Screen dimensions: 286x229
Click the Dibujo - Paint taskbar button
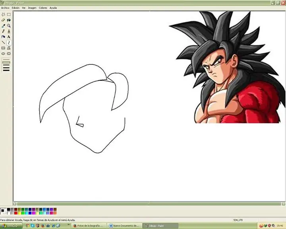(x=160, y=226)
